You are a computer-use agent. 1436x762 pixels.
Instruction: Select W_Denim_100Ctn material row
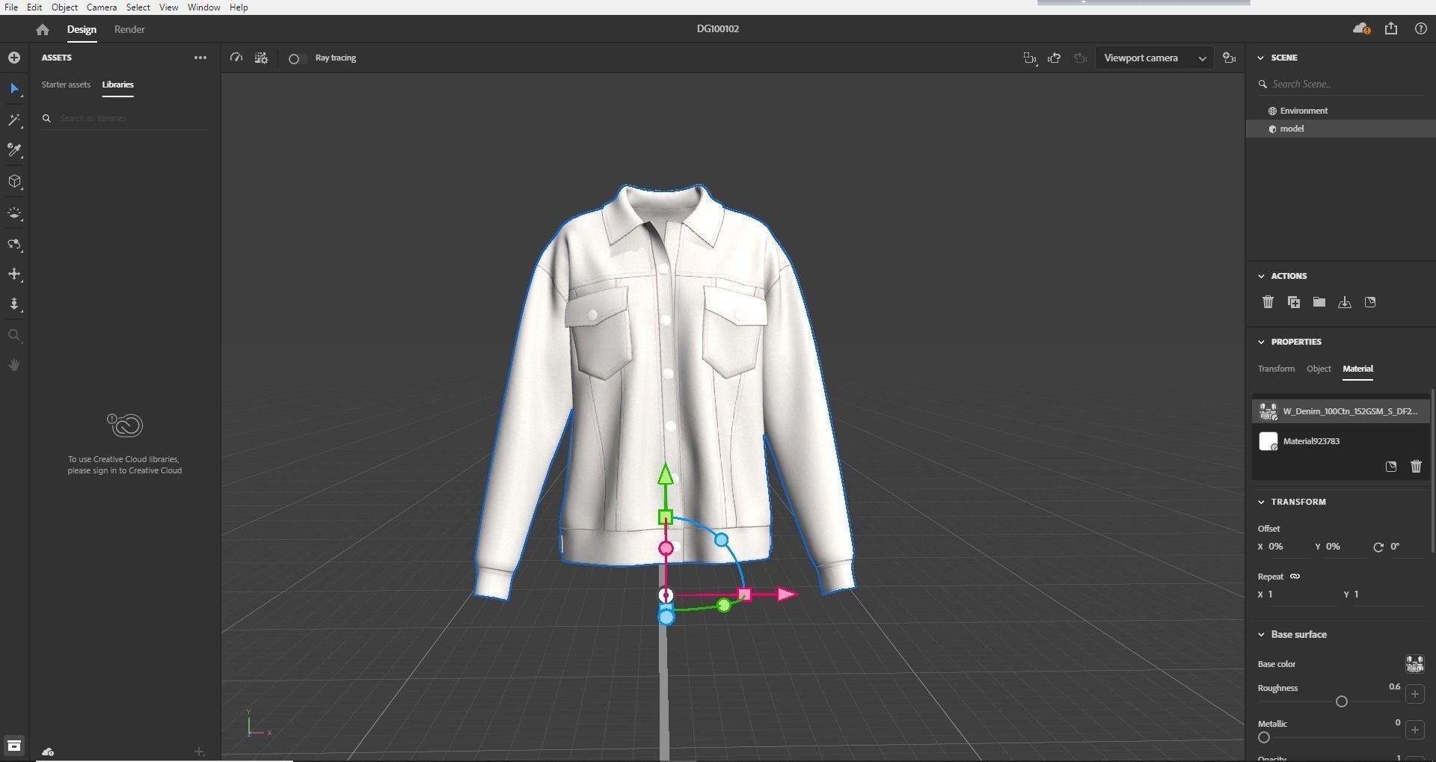coord(1341,411)
